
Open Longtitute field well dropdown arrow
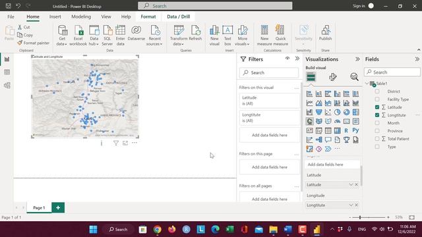click(x=351, y=205)
